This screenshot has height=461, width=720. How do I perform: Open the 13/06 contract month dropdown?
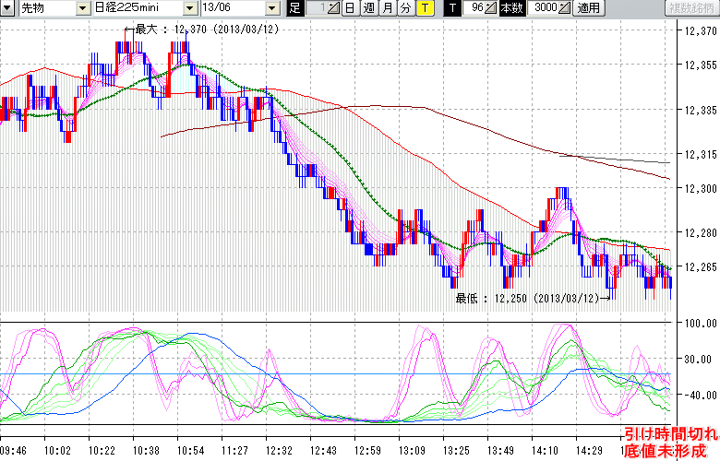tap(271, 8)
